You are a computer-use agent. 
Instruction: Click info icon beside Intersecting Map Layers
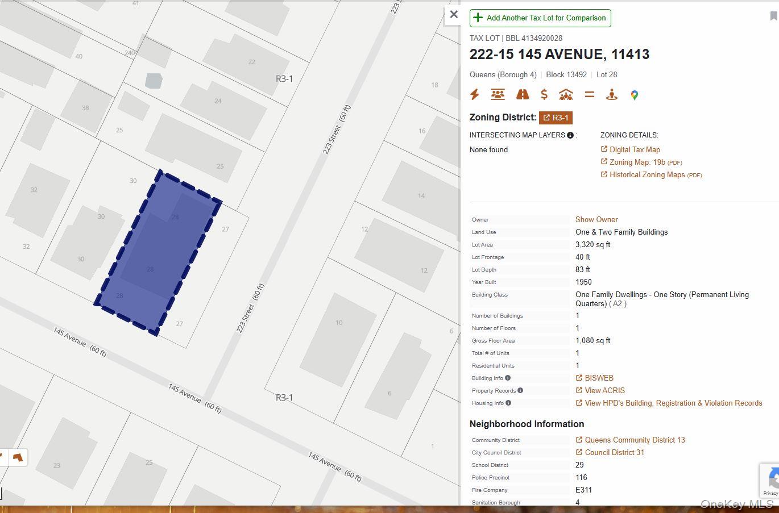pos(570,135)
